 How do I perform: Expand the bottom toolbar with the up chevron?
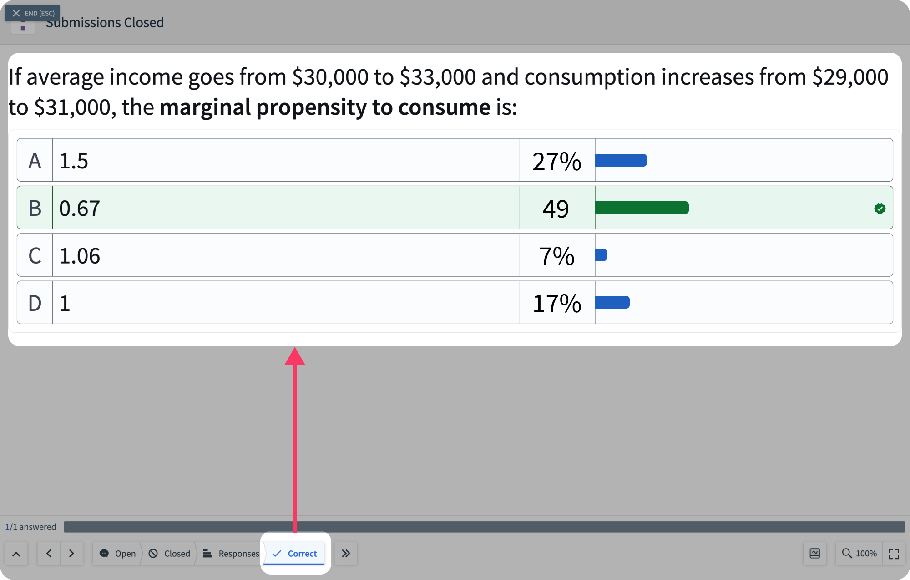pos(16,554)
